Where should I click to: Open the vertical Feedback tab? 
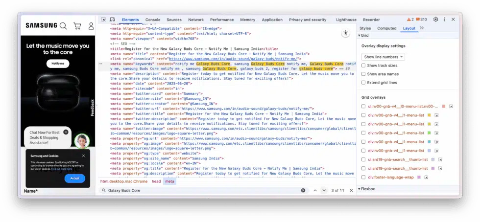[x=93, y=108]
